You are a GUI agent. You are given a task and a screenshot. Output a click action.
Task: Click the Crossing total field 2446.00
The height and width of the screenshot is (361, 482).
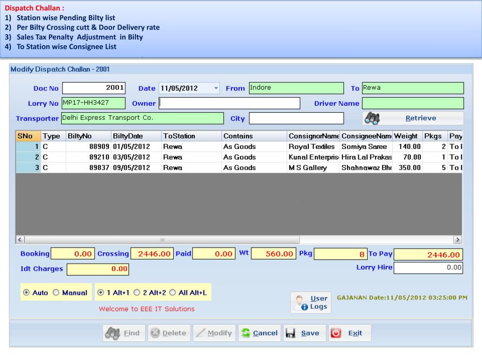point(152,253)
